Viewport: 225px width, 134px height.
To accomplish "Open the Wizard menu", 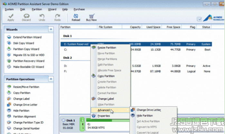I will click(52, 9).
